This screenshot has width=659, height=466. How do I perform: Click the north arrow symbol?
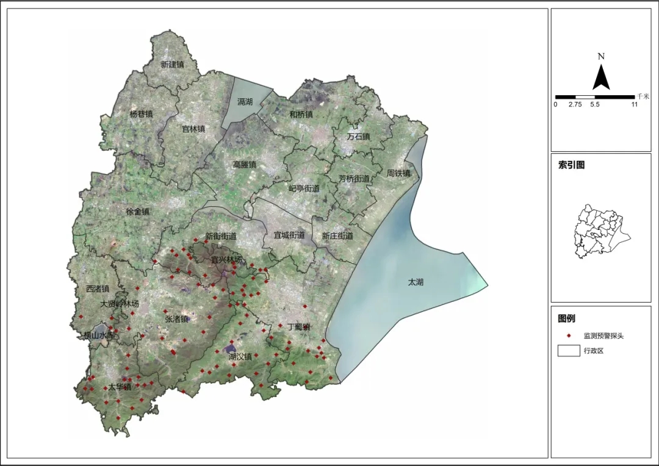(x=601, y=77)
